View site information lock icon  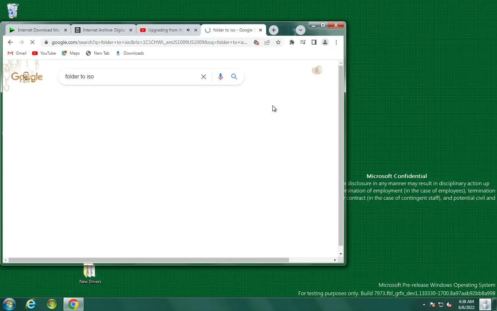tap(46, 42)
